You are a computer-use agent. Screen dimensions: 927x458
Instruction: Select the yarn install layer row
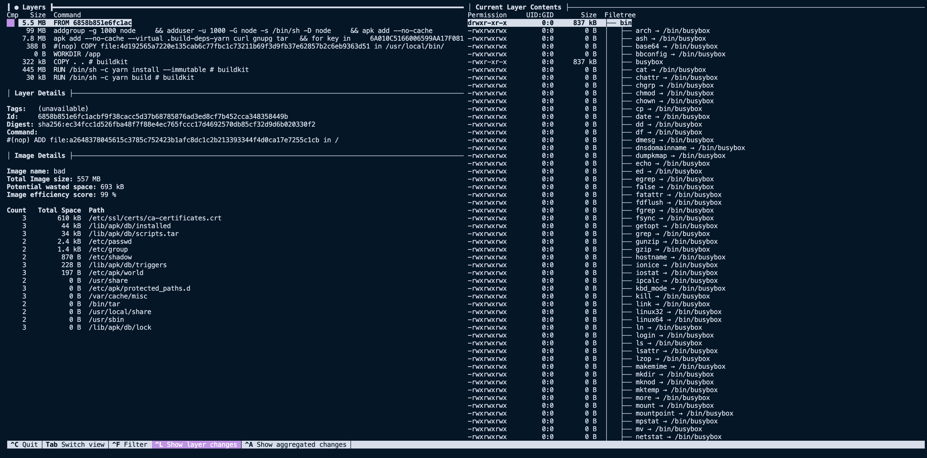(151, 70)
